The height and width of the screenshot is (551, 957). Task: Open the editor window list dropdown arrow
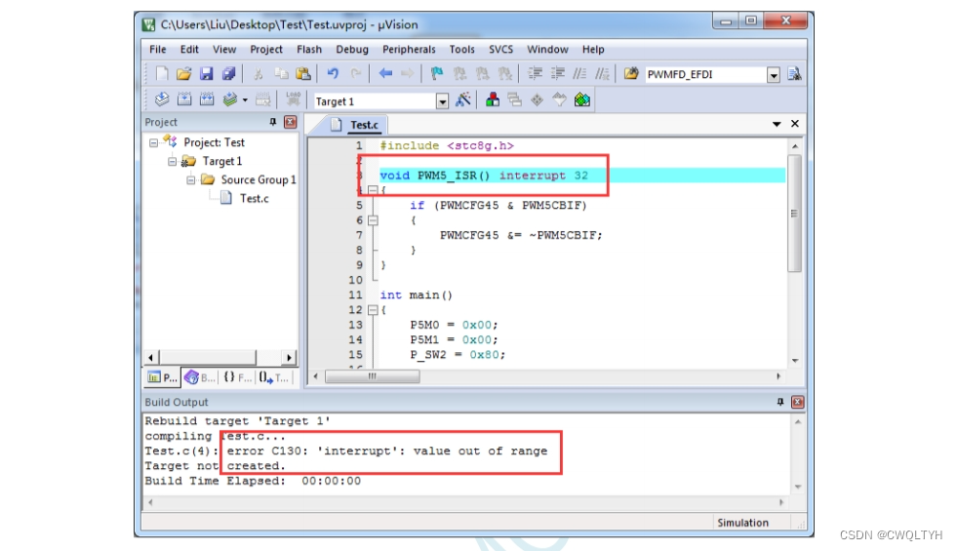777,124
